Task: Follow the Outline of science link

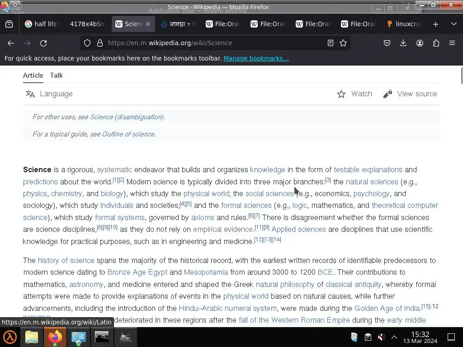Action: [x=128, y=134]
